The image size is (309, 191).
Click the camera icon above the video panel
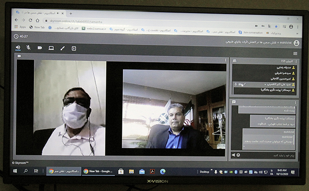[x=19, y=56]
